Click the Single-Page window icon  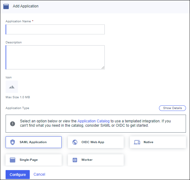(x=12, y=160)
